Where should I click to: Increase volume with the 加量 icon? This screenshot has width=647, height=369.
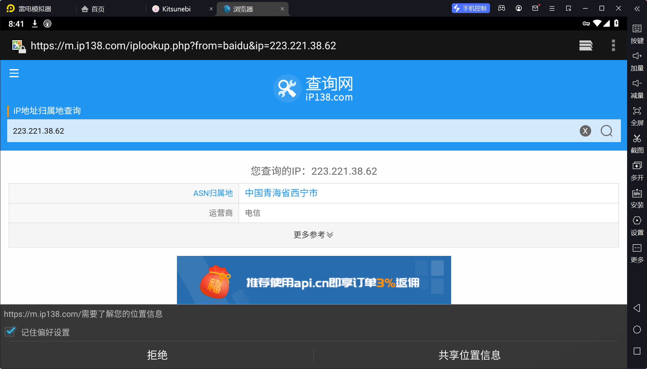pos(637,56)
